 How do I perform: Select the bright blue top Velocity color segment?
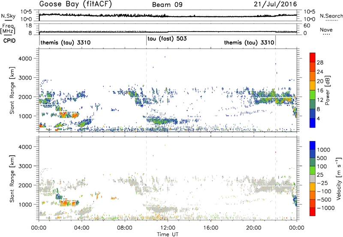(x=313, y=145)
